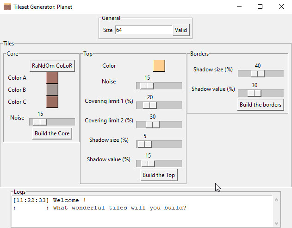Focus the Size input field
This screenshot has height=228, width=292.
coord(143,30)
